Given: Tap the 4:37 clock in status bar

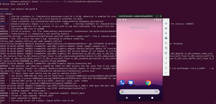Looking at the screenshot, I should pyautogui.click(x=119, y=20).
